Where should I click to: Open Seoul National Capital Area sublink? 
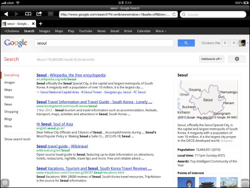click(x=59, y=92)
